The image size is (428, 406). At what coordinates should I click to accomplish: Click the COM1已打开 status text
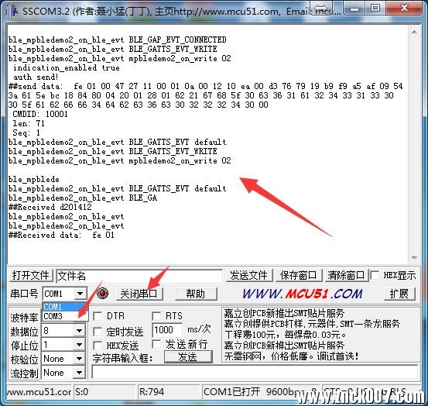[x=231, y=392]
